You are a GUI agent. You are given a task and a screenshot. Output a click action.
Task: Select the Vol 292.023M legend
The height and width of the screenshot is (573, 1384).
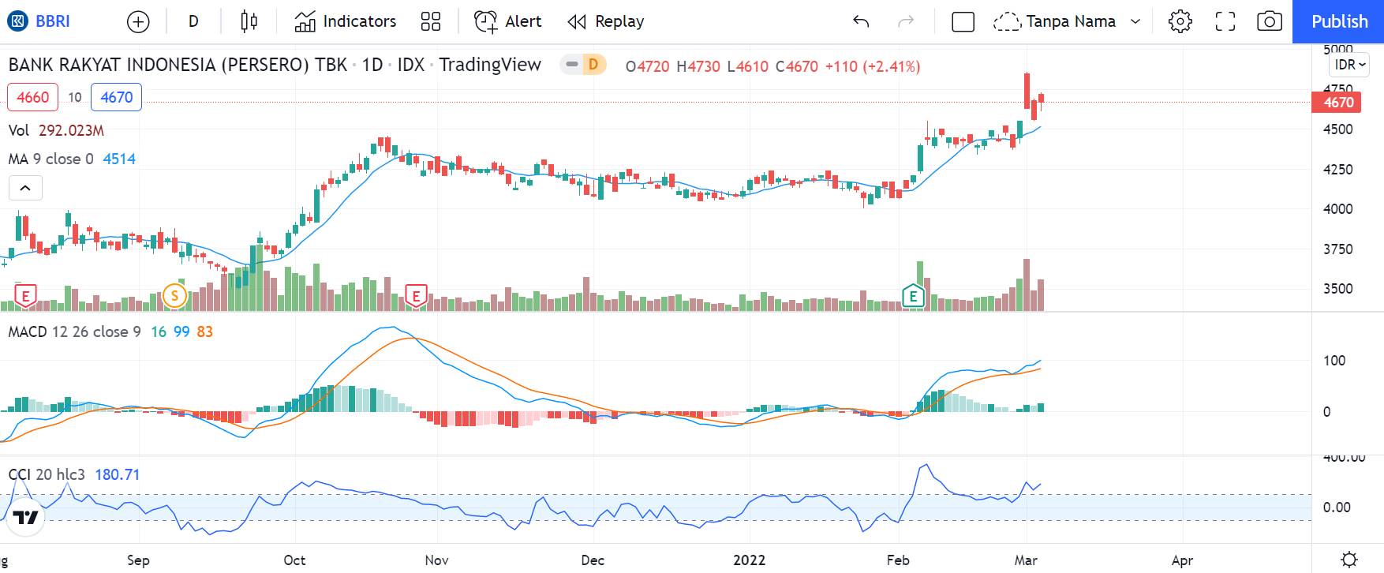coord(56,130)
